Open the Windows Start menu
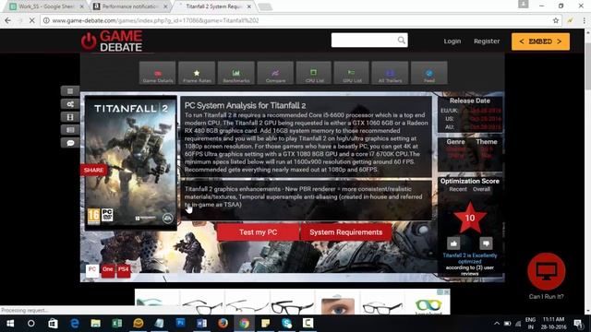This screenshot has height=332, width=591. [x=10, y=324]
